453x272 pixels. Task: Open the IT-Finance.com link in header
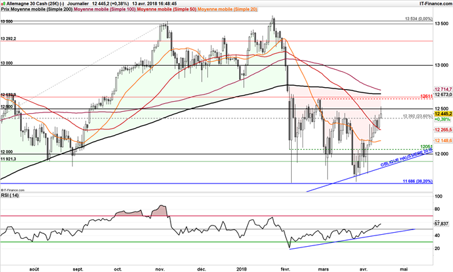click(436, 3)
